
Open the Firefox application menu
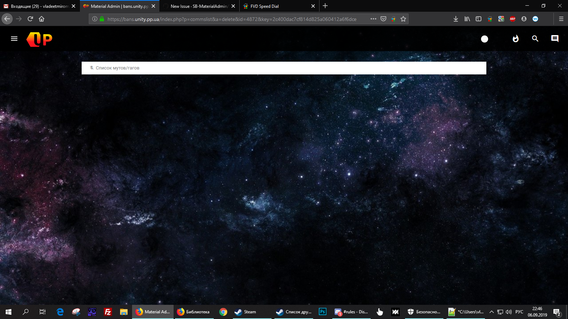point(561,19)
